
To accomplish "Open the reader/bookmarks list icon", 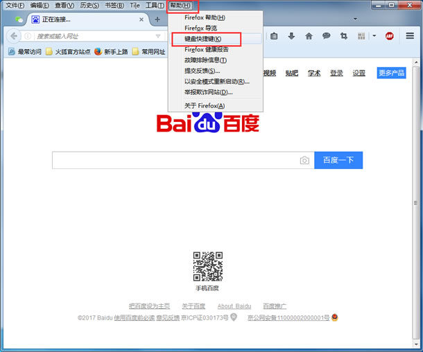I will pyautogui.click(x=274, y=36).
